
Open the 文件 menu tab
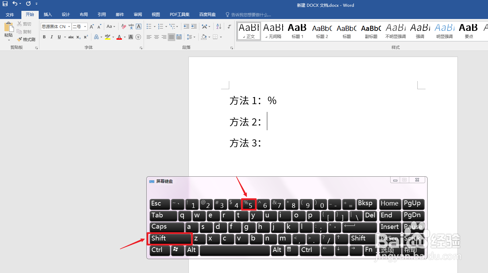tap(10, 15)
